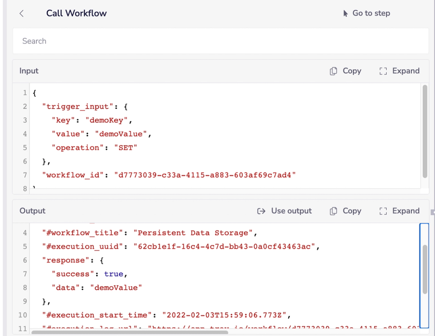Select the Use output button
The height and width of the screenshot is (336, 435).
[x=284, y=211]
